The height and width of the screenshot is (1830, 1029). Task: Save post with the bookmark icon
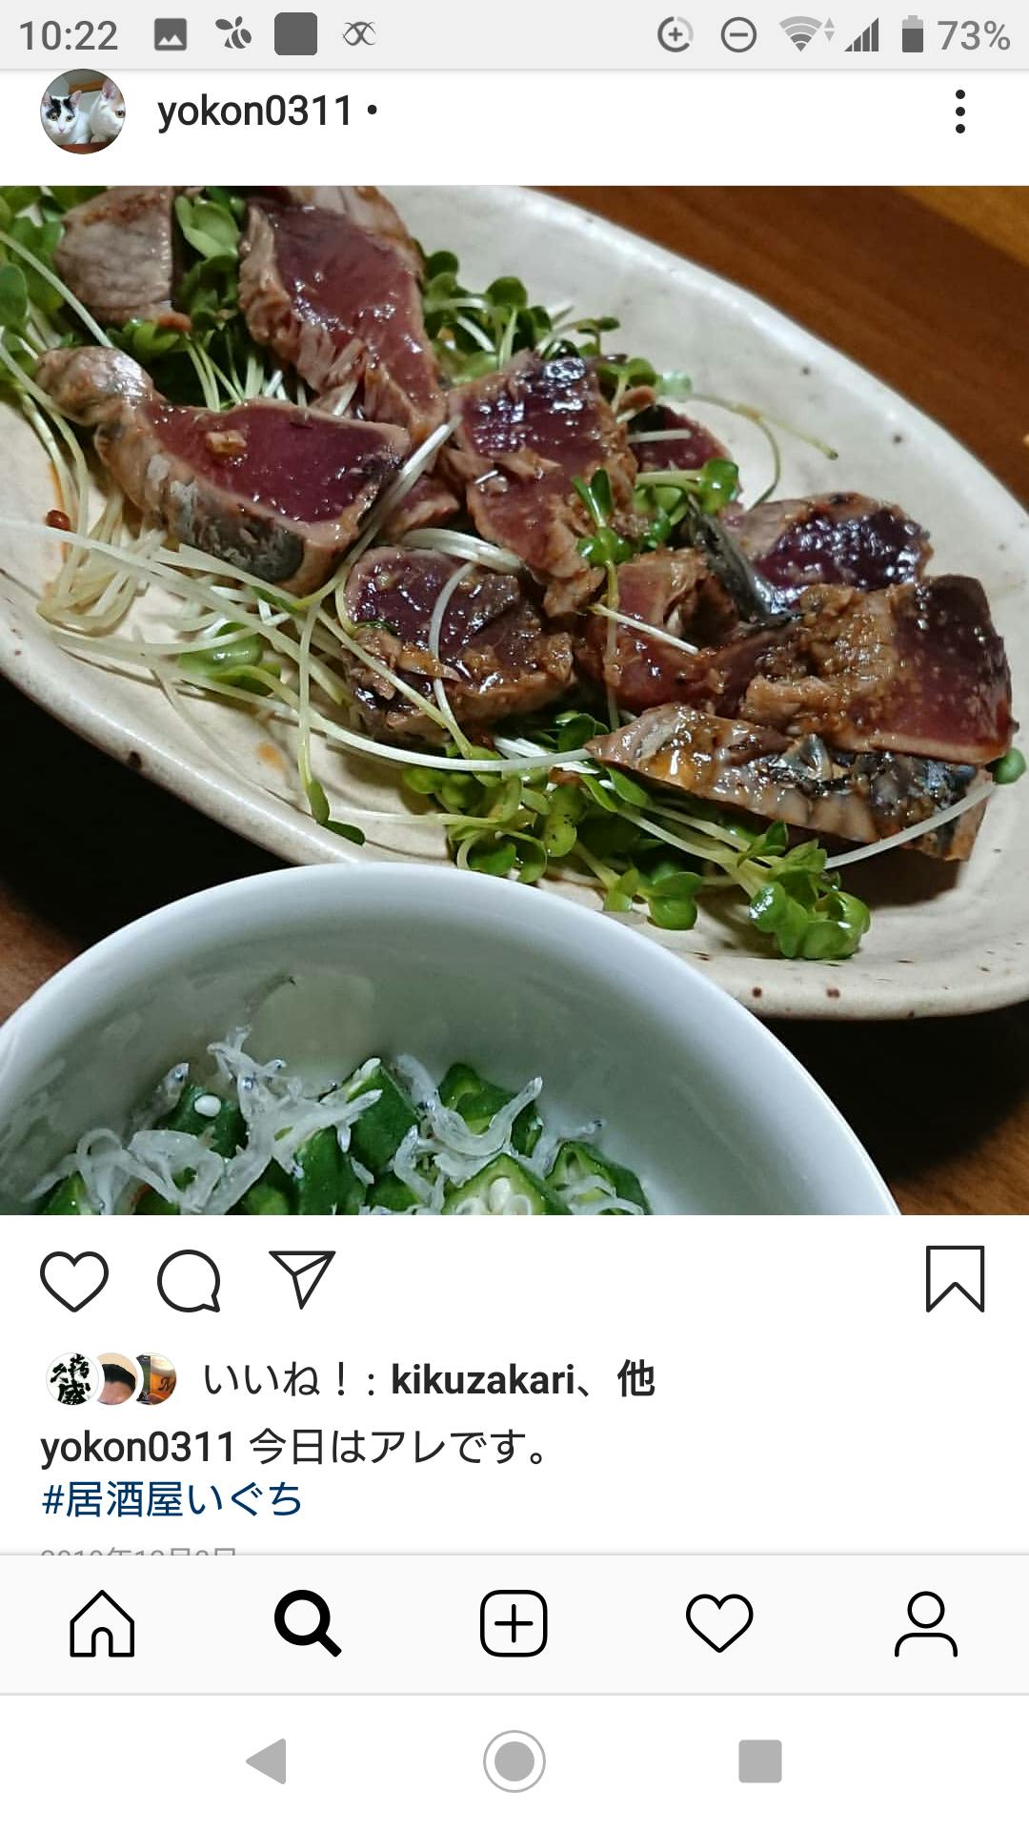[955, 1279]
